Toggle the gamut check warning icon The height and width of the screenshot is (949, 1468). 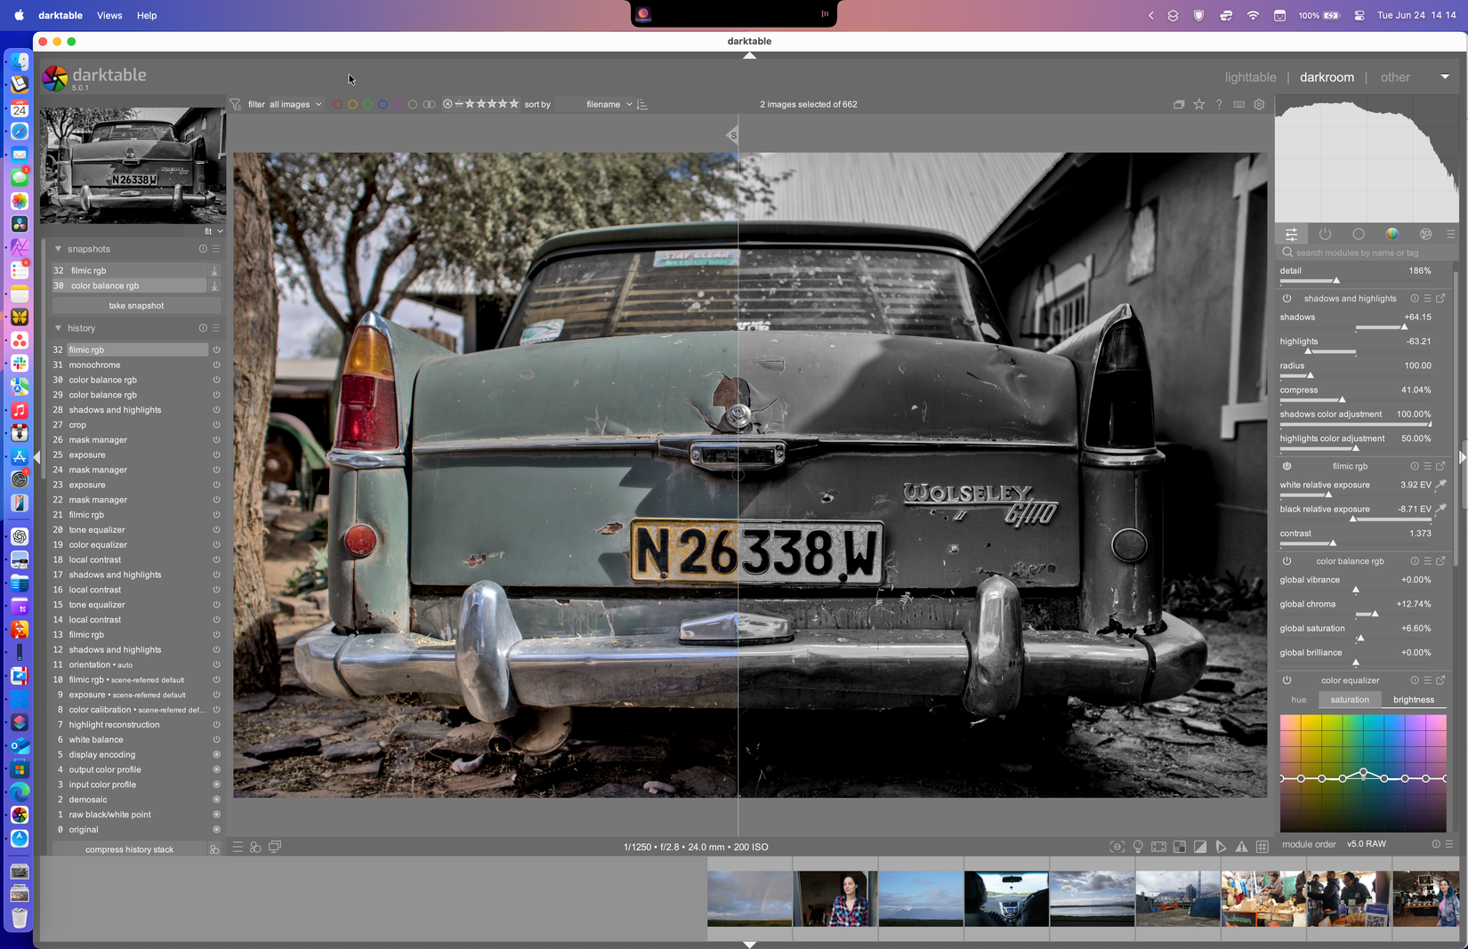(x=1241, y=846)
